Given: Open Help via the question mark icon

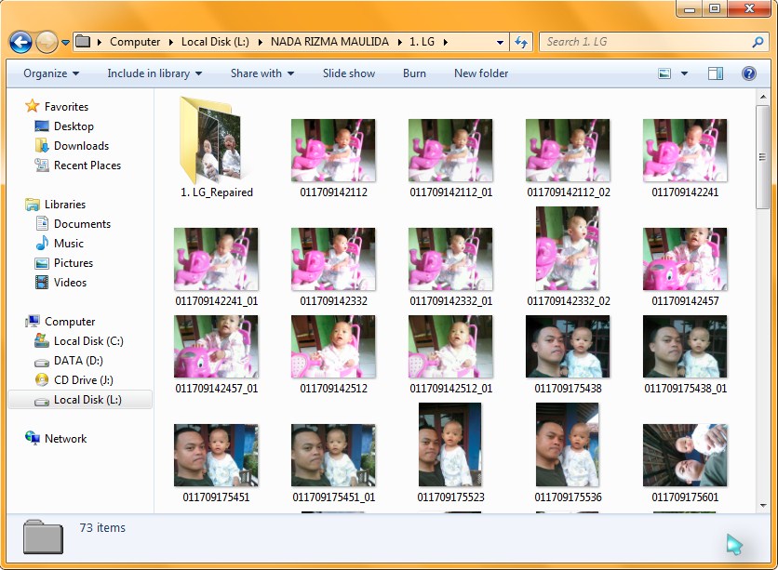Looking at the screenshot, I should point(749,73).
